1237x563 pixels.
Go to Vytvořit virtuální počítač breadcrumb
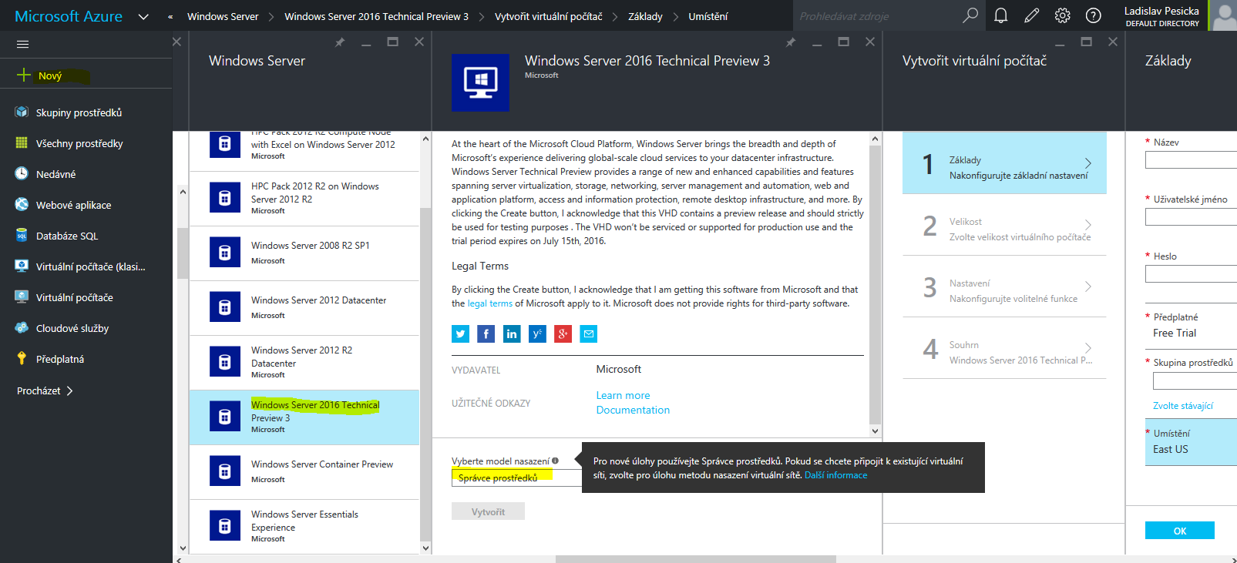549,16
